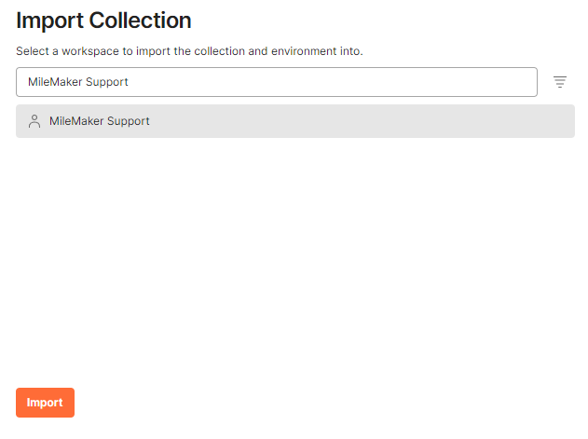Click the Import Collection heading
This screenshot has height=439, width=588.
pyautogui.click(x=103, y=21)
